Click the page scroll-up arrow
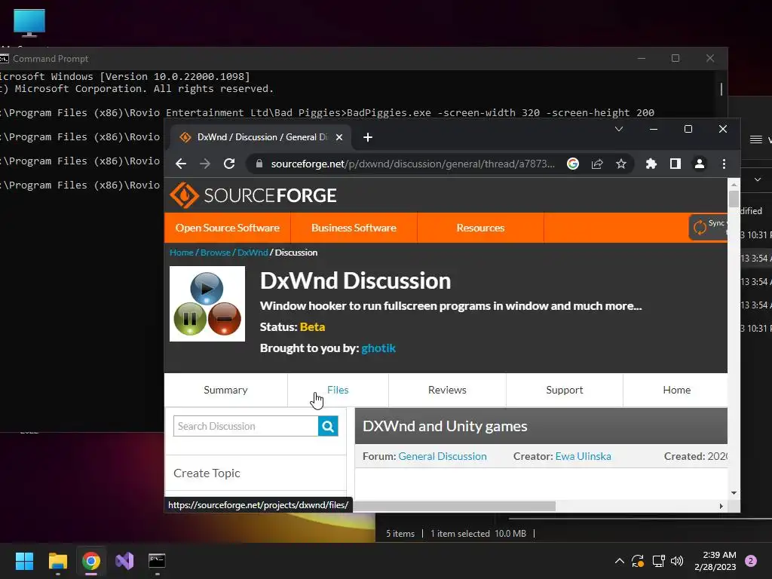The height and width of the screenshot is (579, 772). pyautogui.click(x=734, y=185)
